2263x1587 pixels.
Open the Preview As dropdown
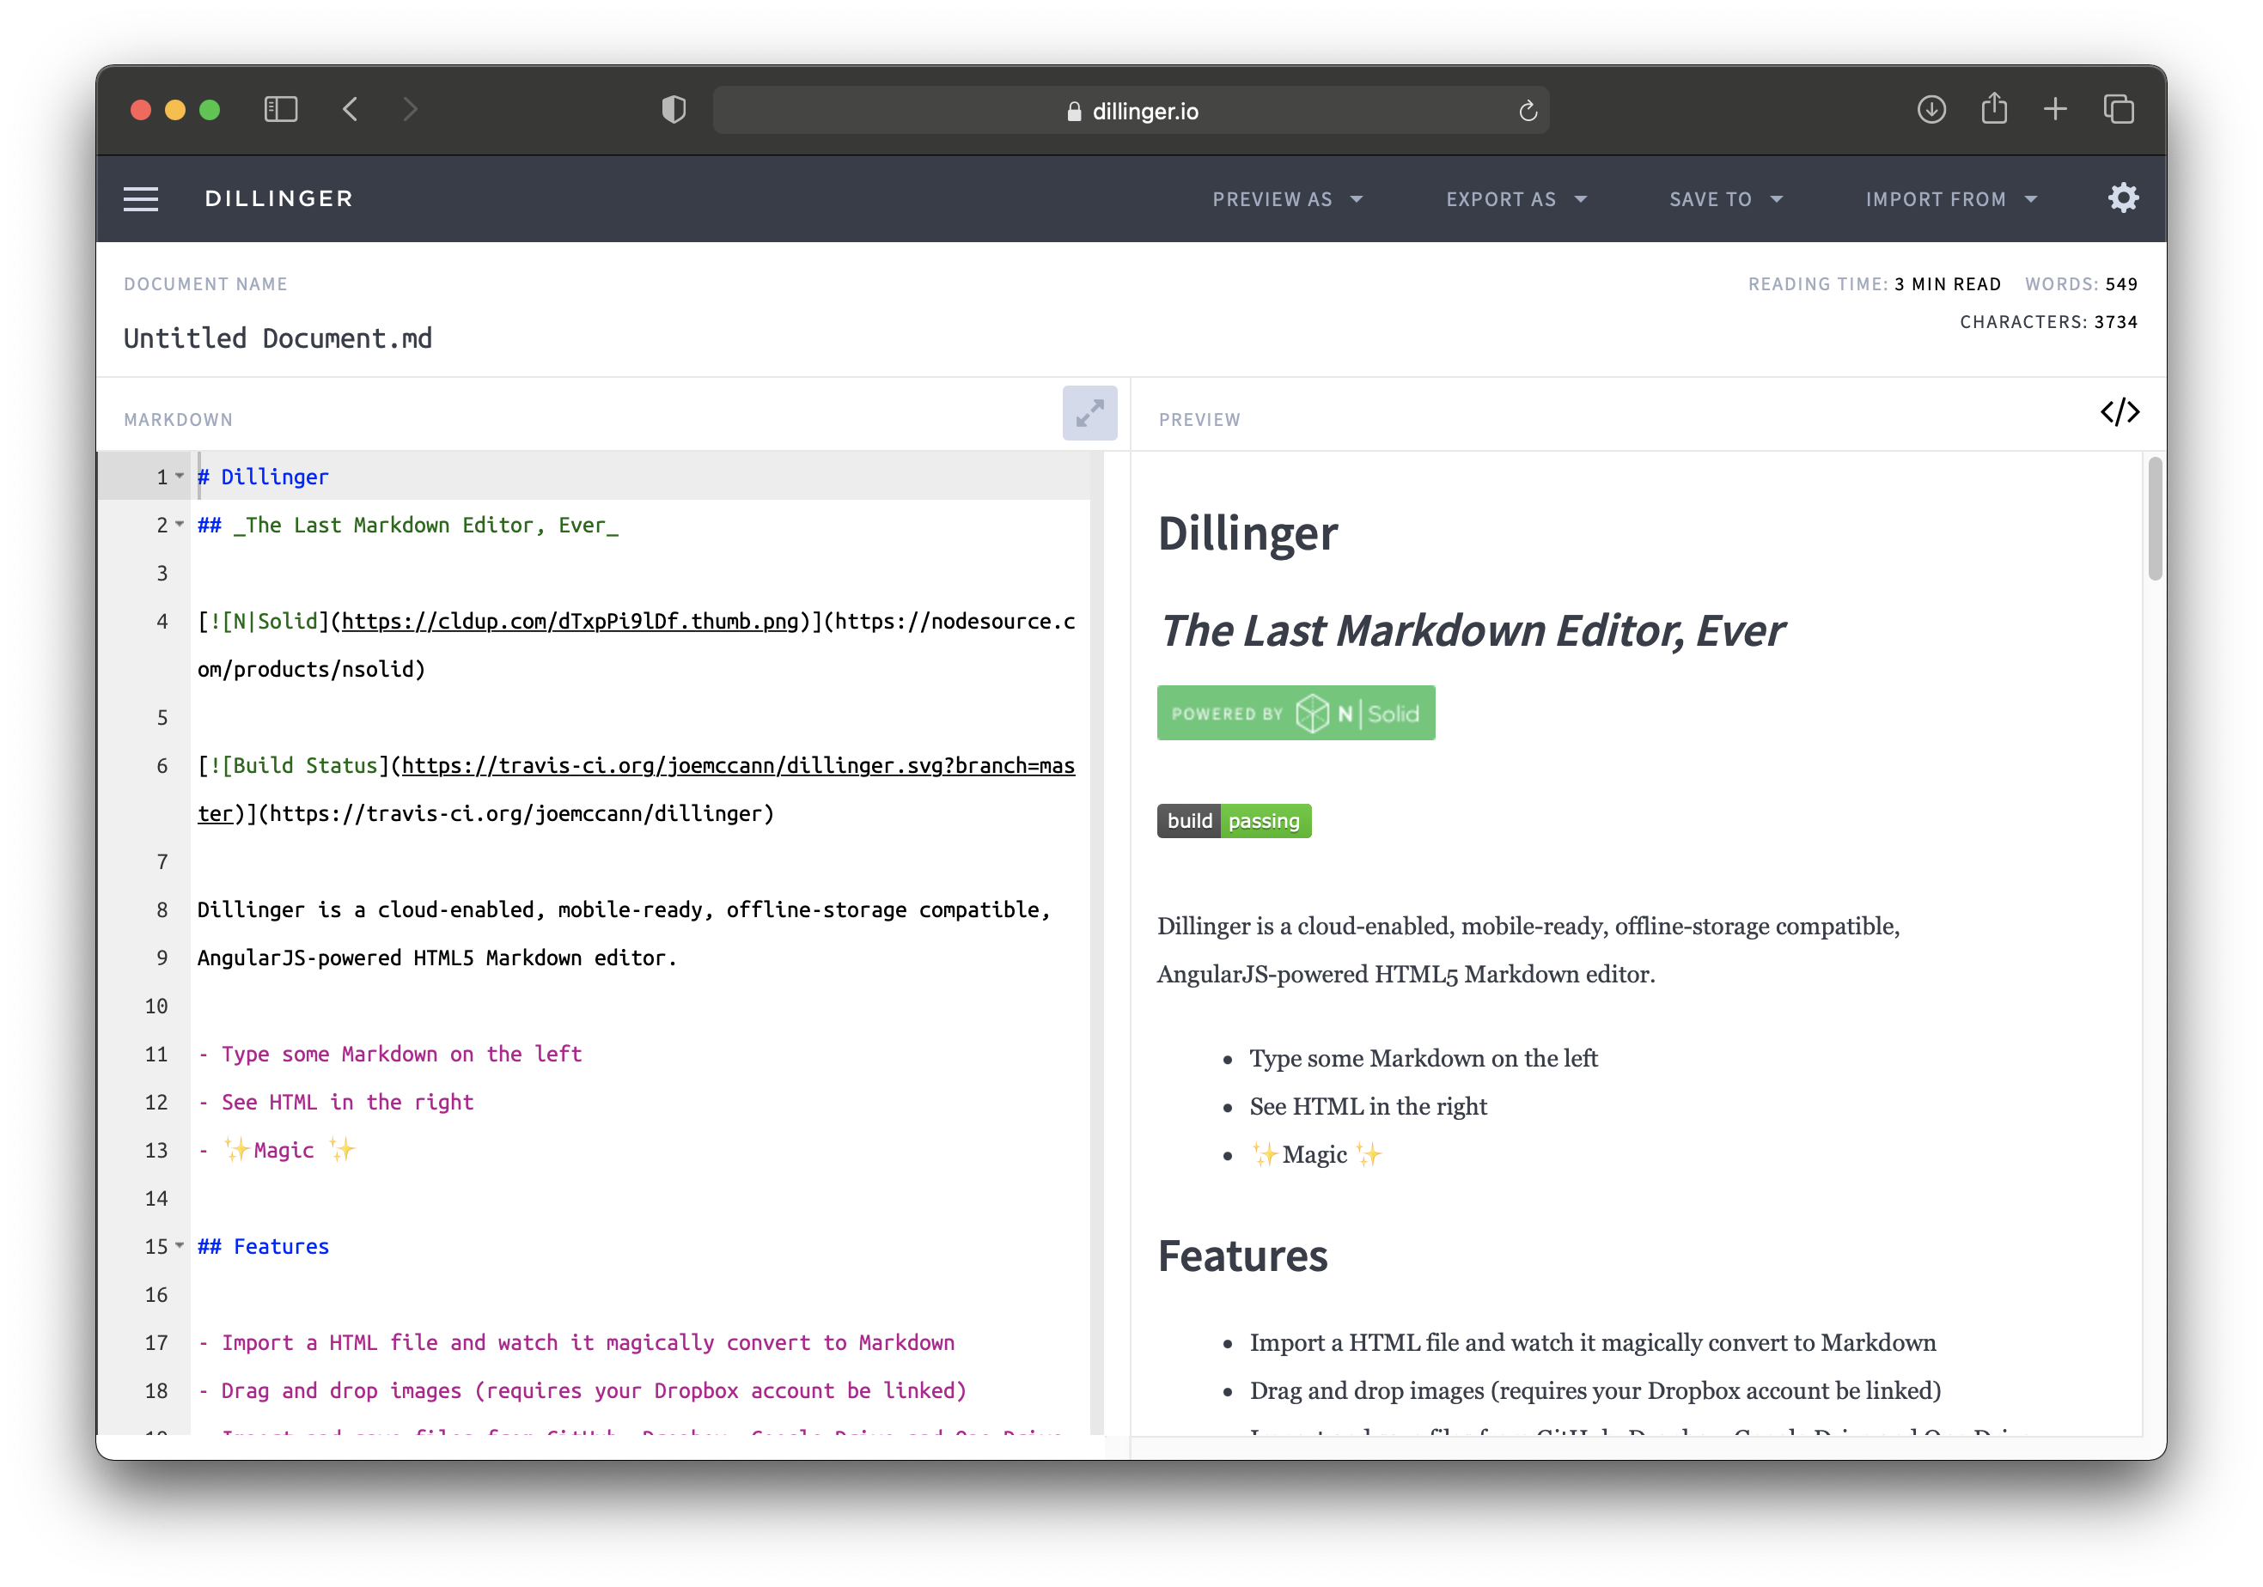pos(1287,199)
